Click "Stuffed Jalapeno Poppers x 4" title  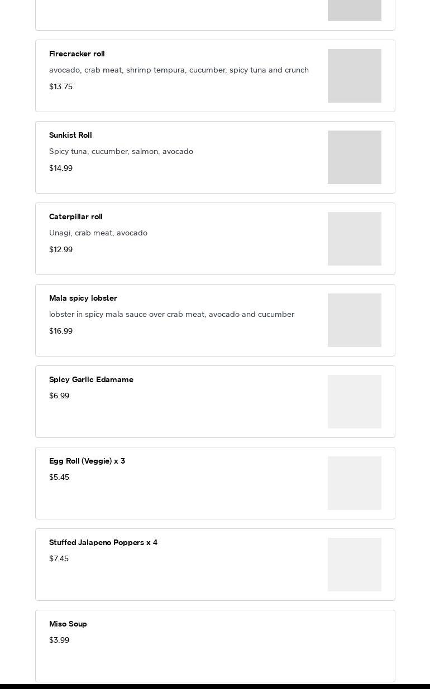(x=103, y=543)
